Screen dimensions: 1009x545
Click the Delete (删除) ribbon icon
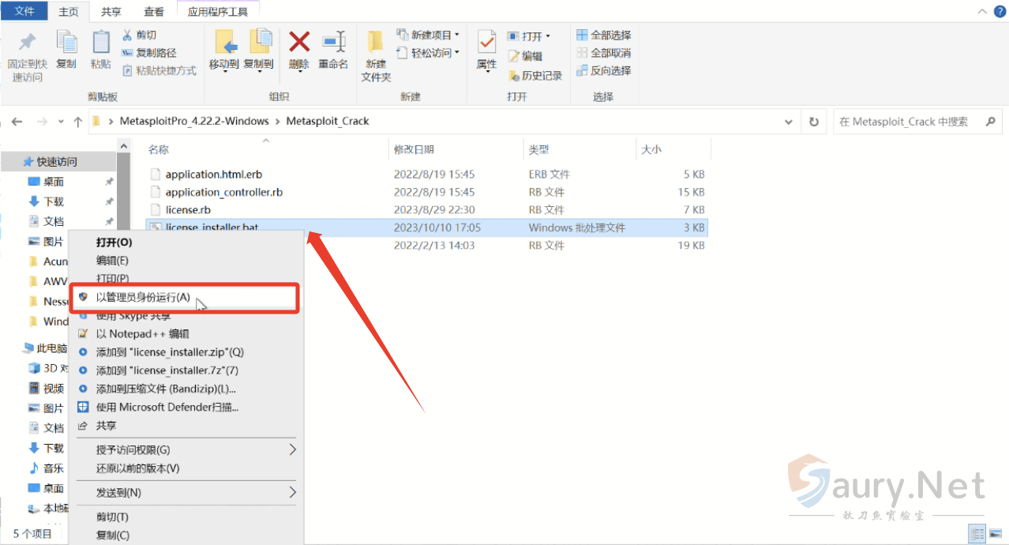298,50
